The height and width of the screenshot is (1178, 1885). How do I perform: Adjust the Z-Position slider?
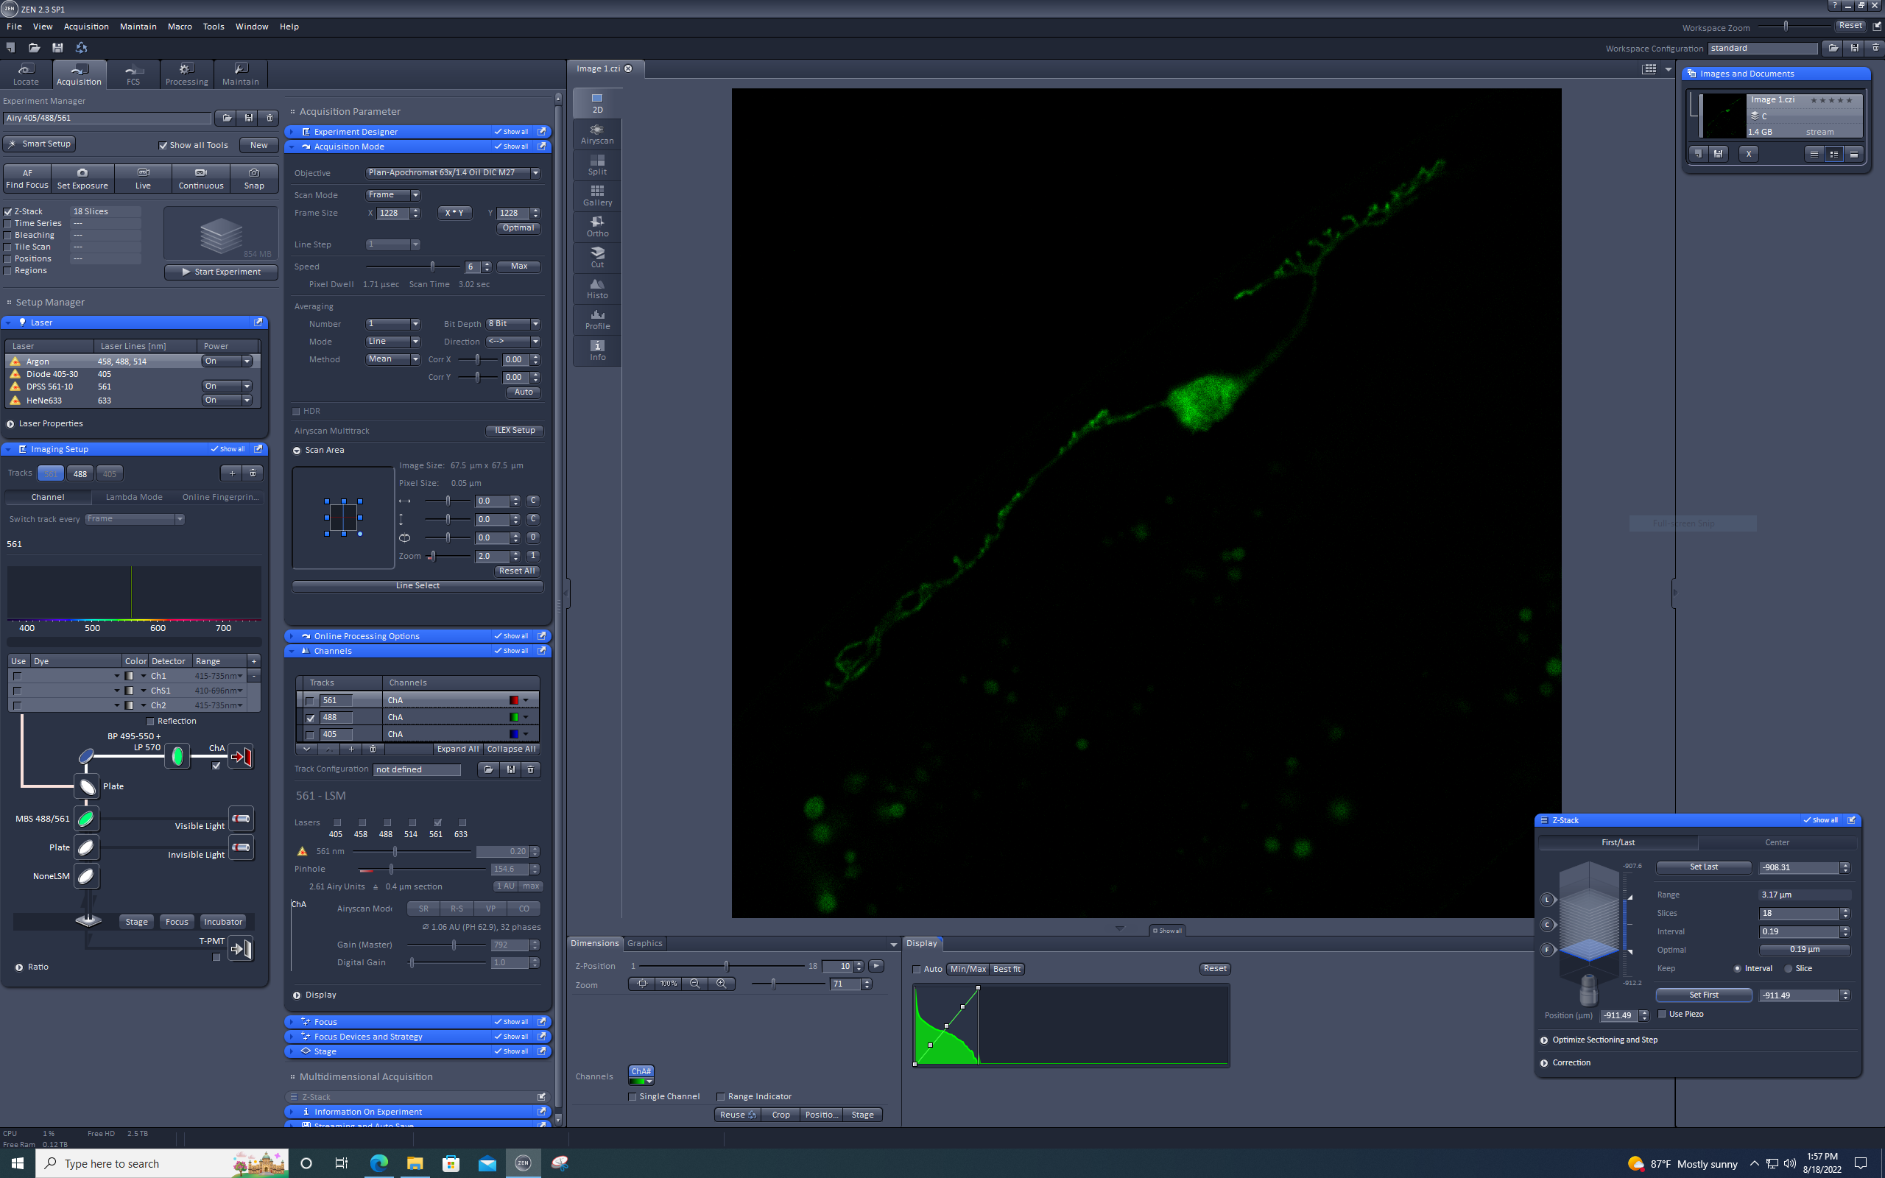(726, 966)
